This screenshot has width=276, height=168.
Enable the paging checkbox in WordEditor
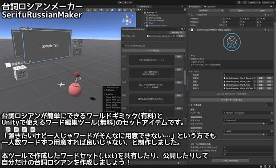coord(123,46)
